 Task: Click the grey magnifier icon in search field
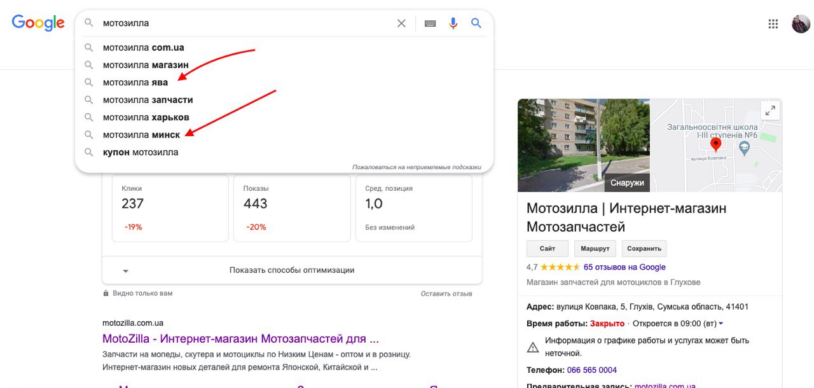click(89, 24)
